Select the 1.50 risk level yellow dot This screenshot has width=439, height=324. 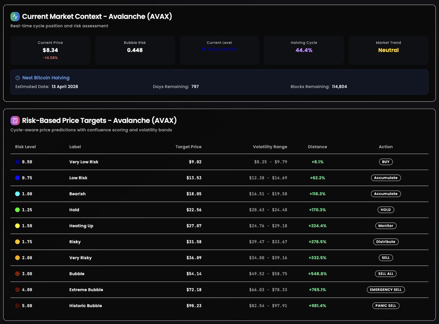[x=18, y=226]
